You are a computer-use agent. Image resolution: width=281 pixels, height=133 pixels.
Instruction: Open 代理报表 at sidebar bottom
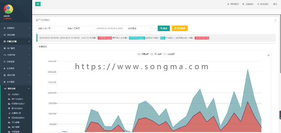point(16,132)
